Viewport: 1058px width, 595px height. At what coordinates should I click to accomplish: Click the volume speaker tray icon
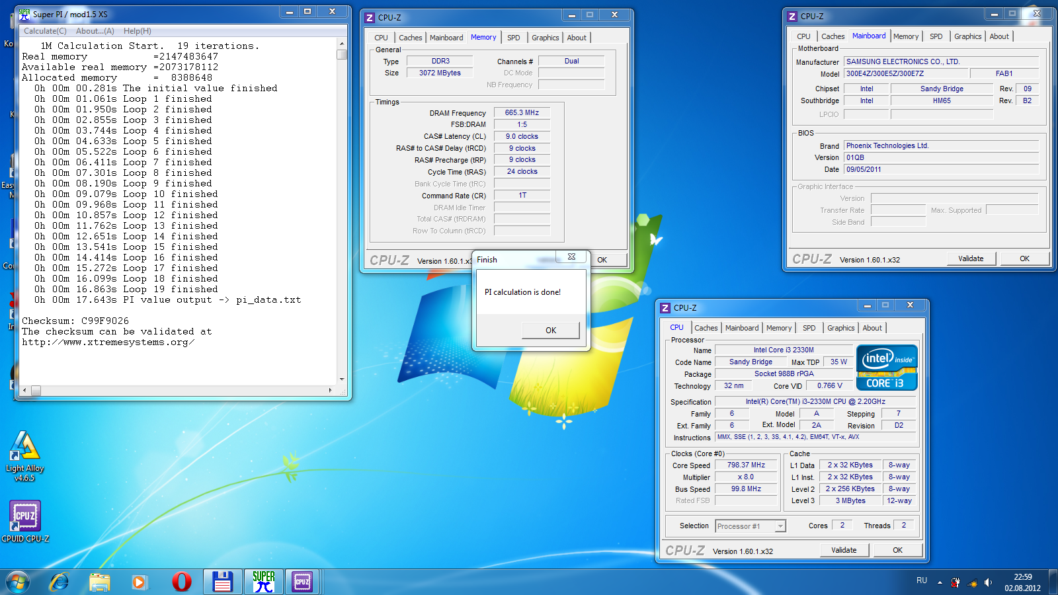[x=988, y=582]
